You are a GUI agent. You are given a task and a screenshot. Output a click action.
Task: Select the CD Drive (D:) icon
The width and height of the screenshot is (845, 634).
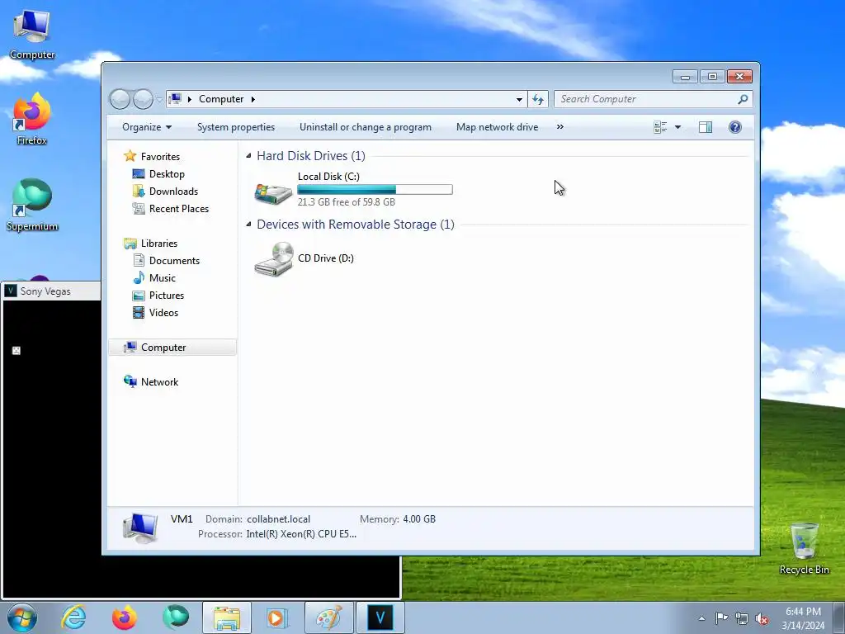274,258
